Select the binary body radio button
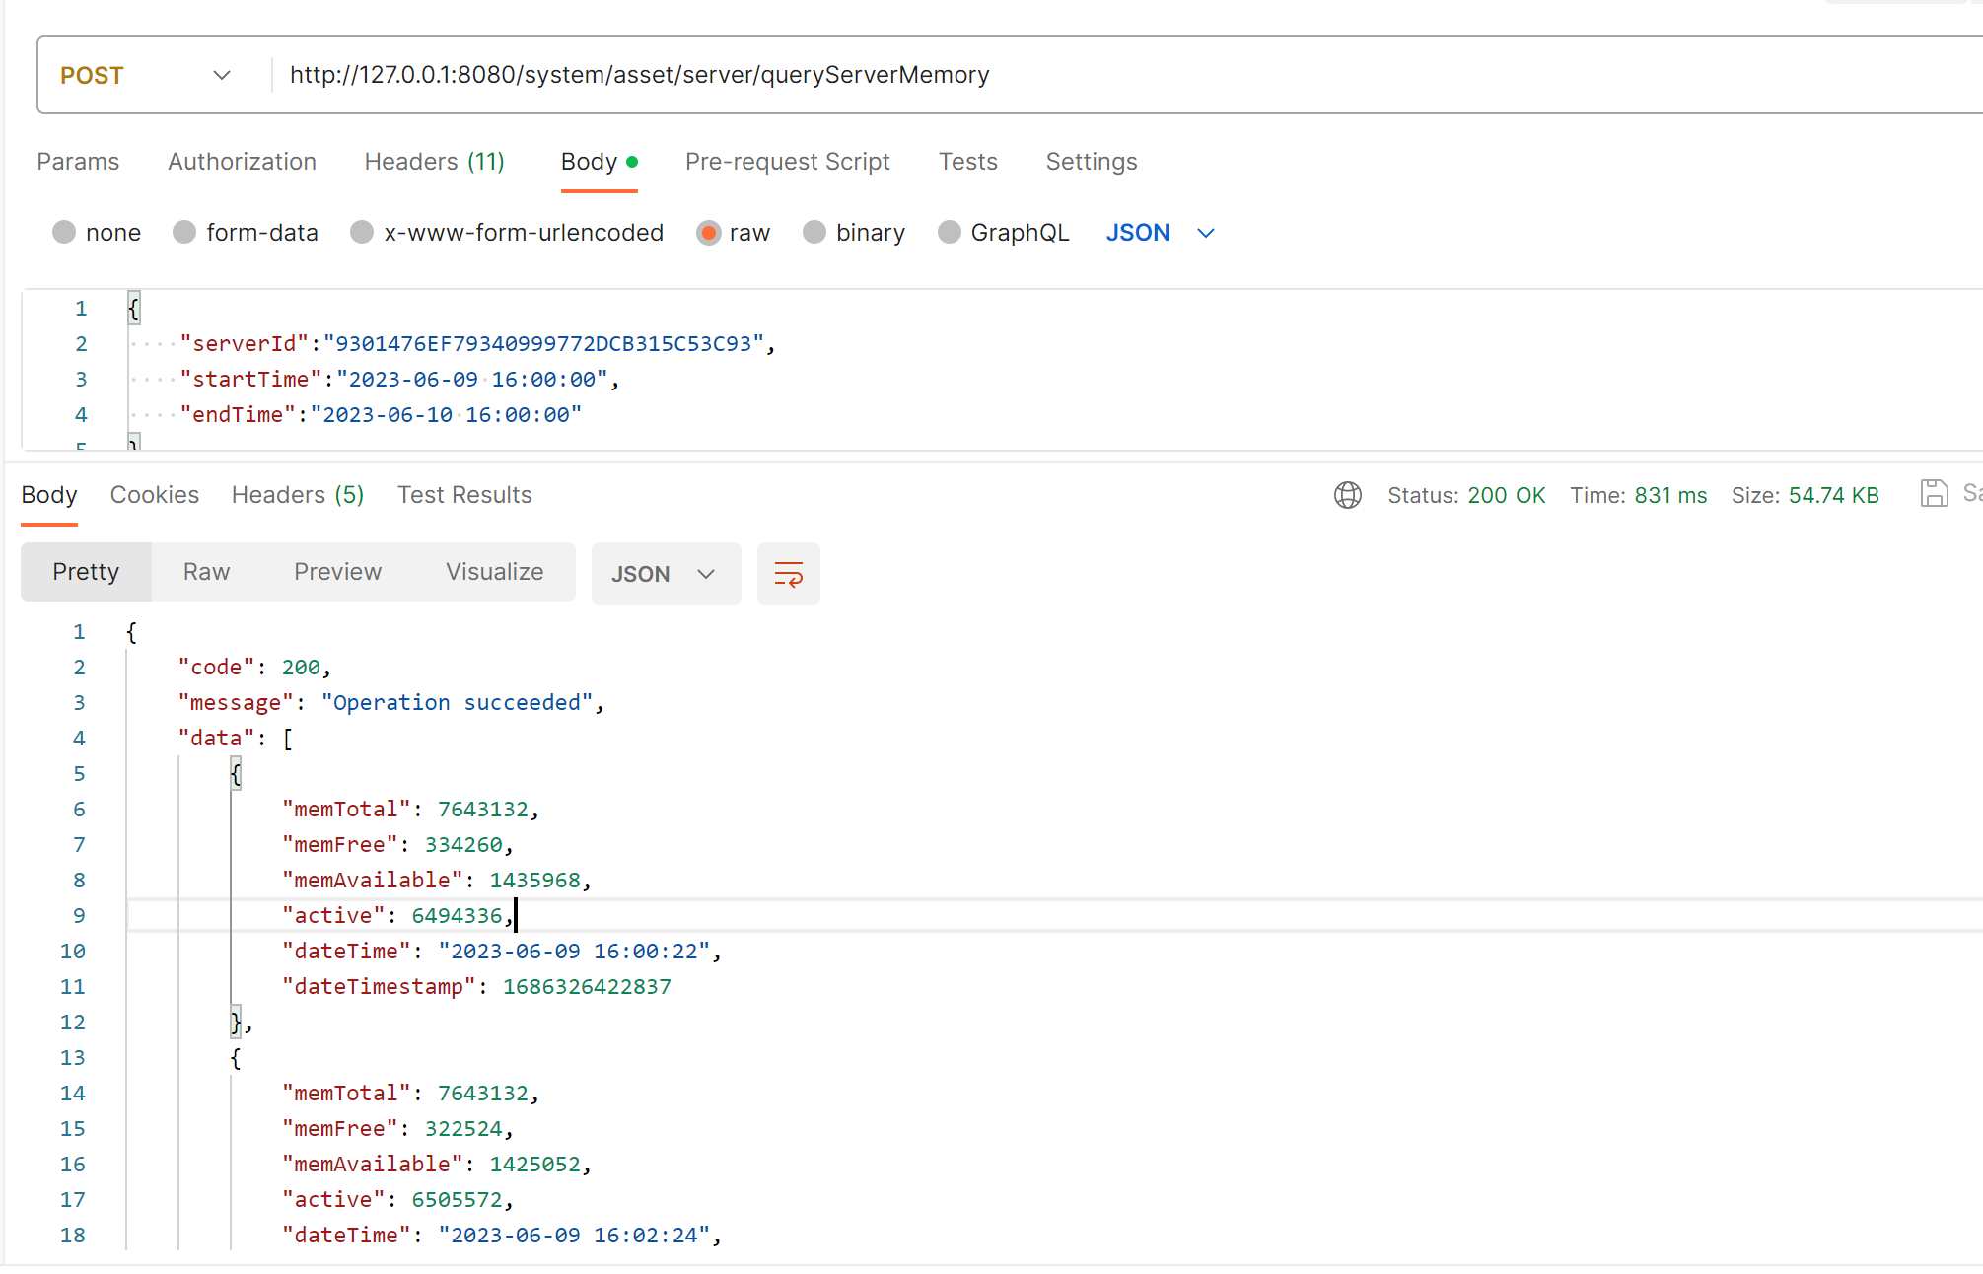The width and height of the screenshot is (1983, 1274). coord(814,233)
